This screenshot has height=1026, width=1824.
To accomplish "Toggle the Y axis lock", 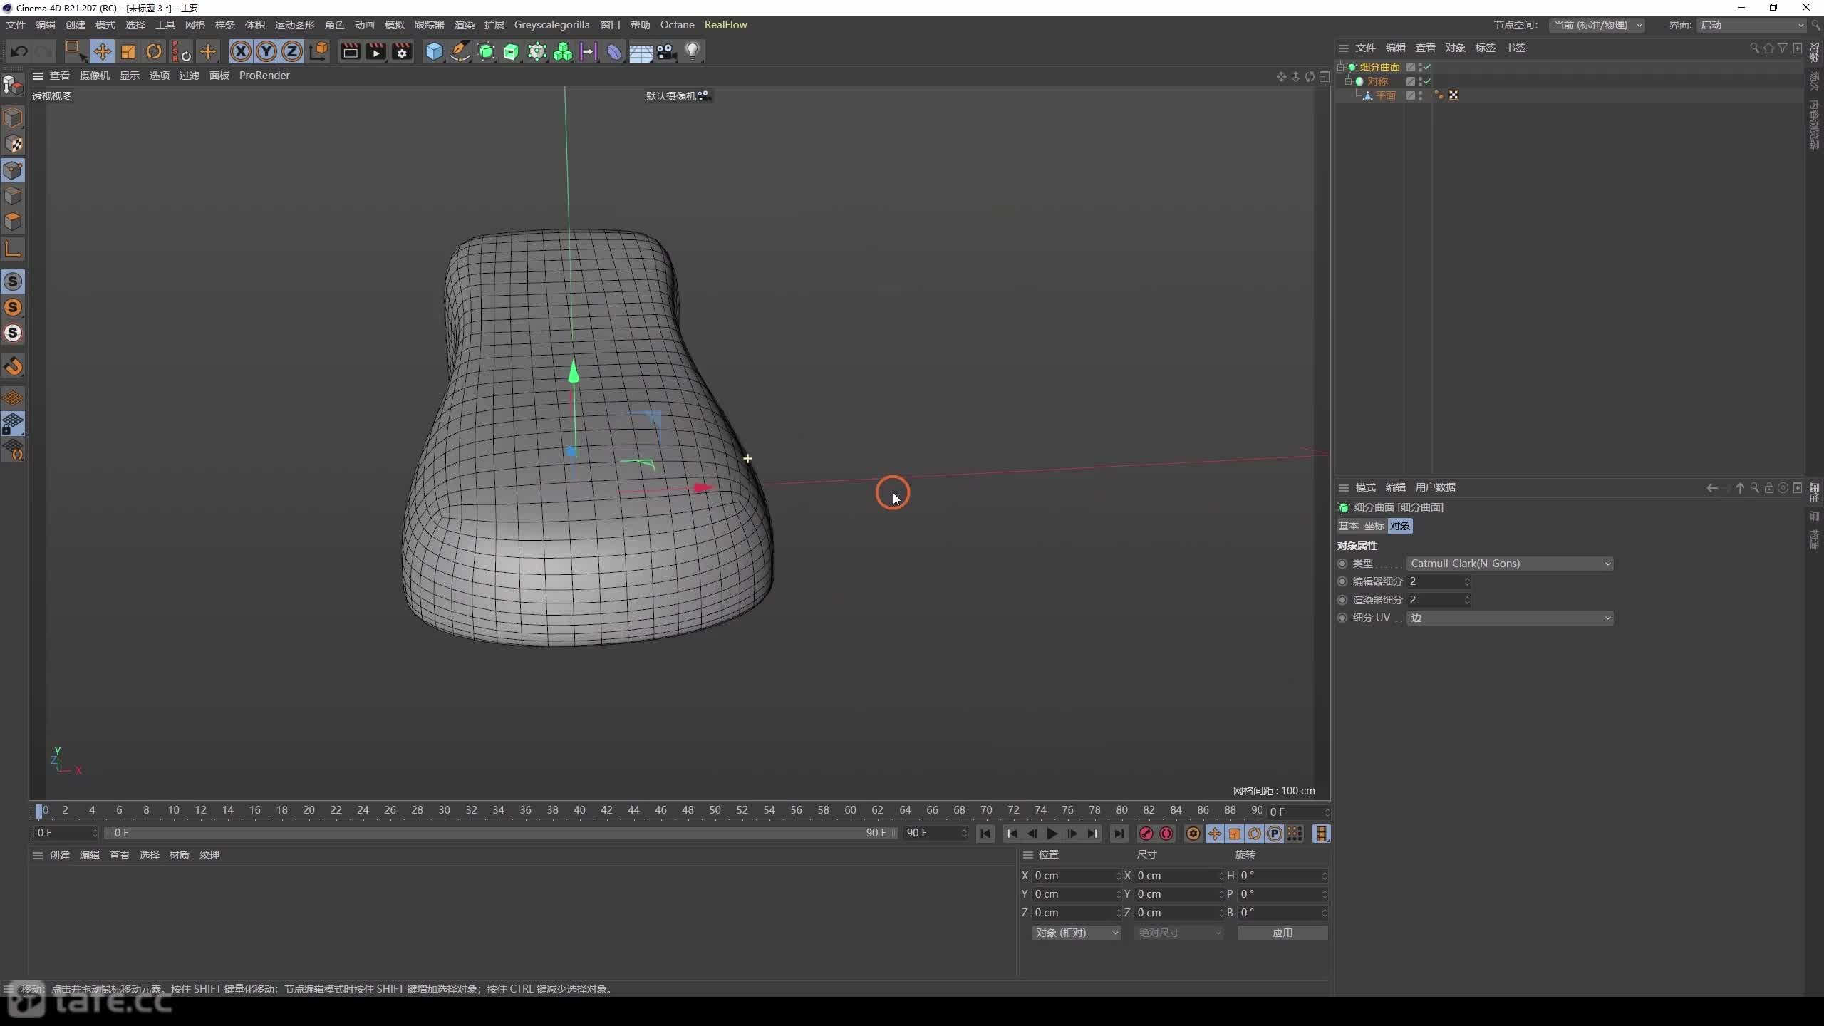I will 266,51.
